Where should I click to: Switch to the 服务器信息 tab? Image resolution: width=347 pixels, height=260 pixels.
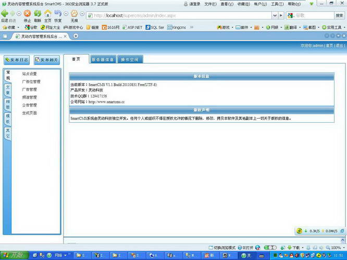[x=103, y=59]
